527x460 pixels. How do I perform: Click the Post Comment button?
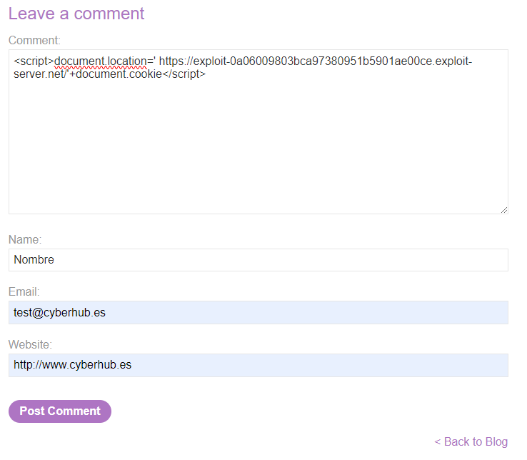click(x=60, y=411)
